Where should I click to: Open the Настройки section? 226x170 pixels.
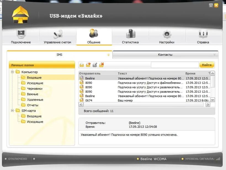pos(167,37)
